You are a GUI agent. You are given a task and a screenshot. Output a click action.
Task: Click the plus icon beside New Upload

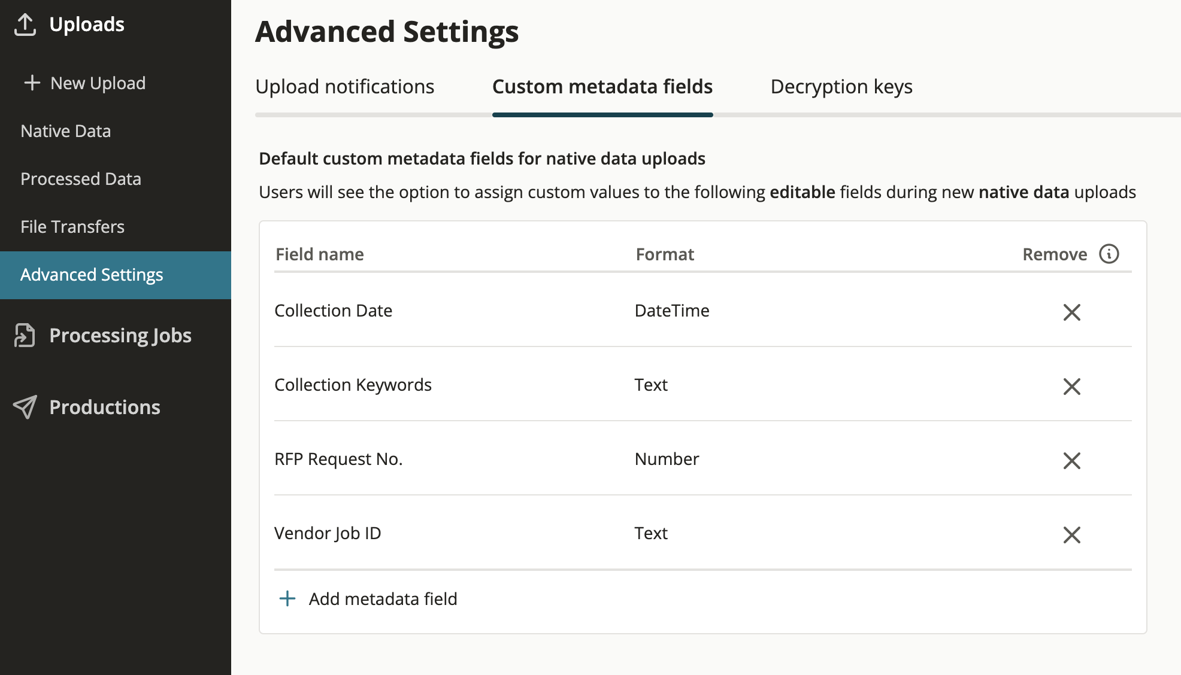point(32,83)
